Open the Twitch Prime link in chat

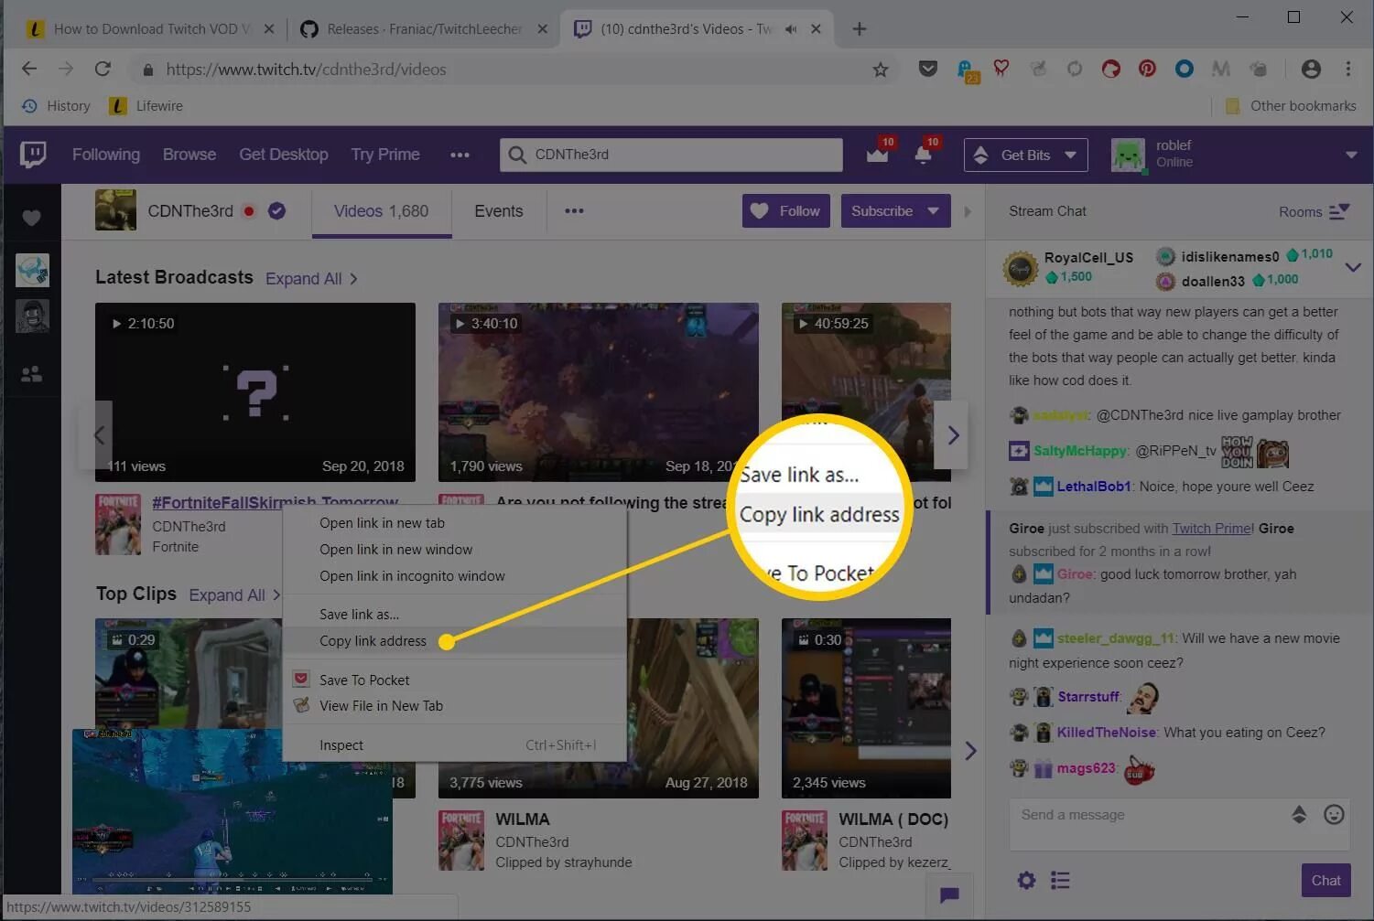click(x=1213, y=529)
